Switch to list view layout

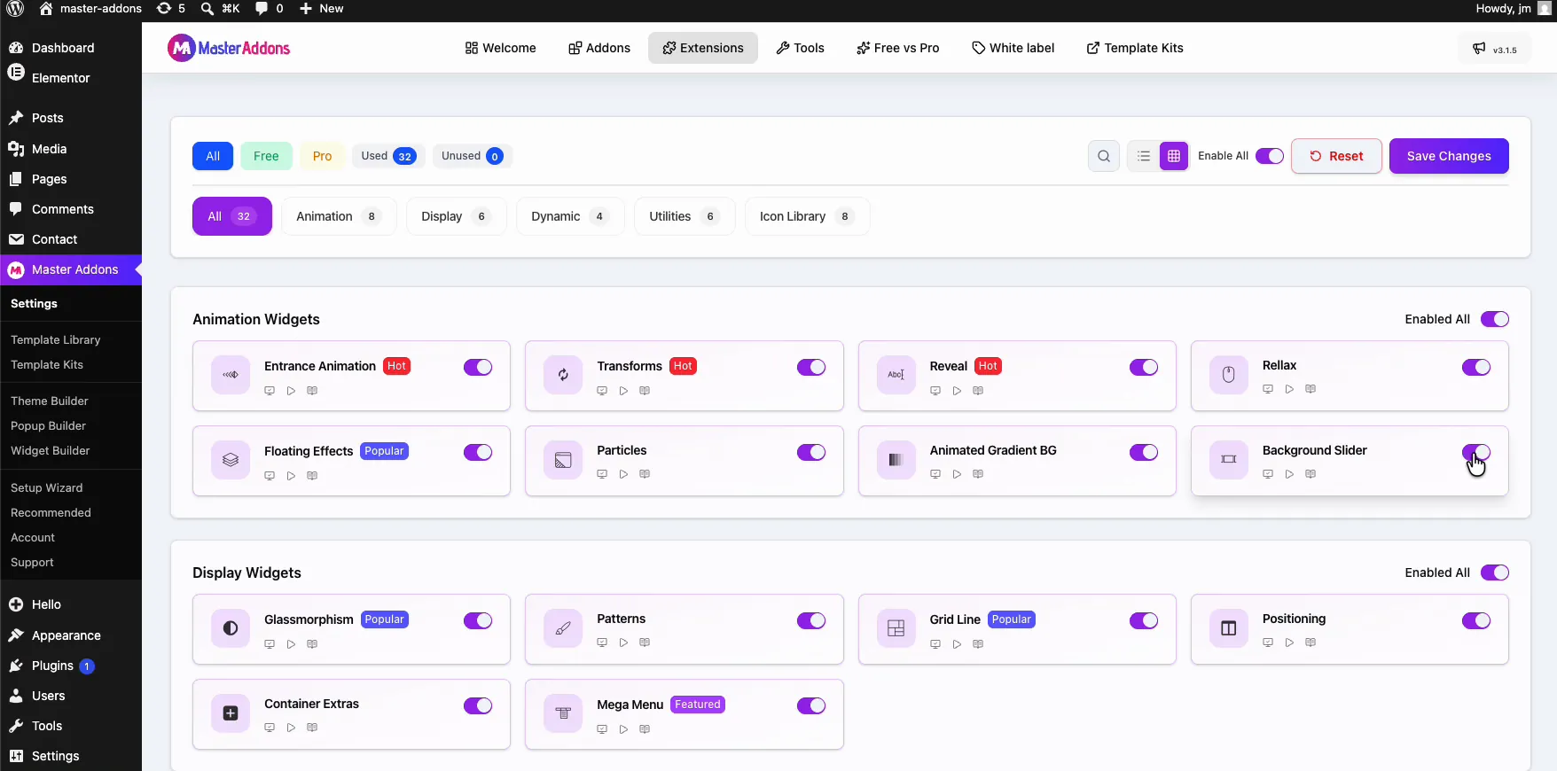tap(1144, 156)
